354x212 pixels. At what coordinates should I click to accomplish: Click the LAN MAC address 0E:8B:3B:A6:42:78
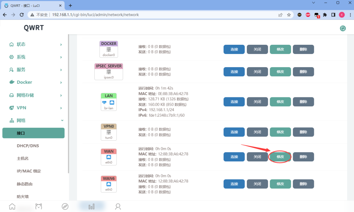pyautogui.click(x=173, y=94)
